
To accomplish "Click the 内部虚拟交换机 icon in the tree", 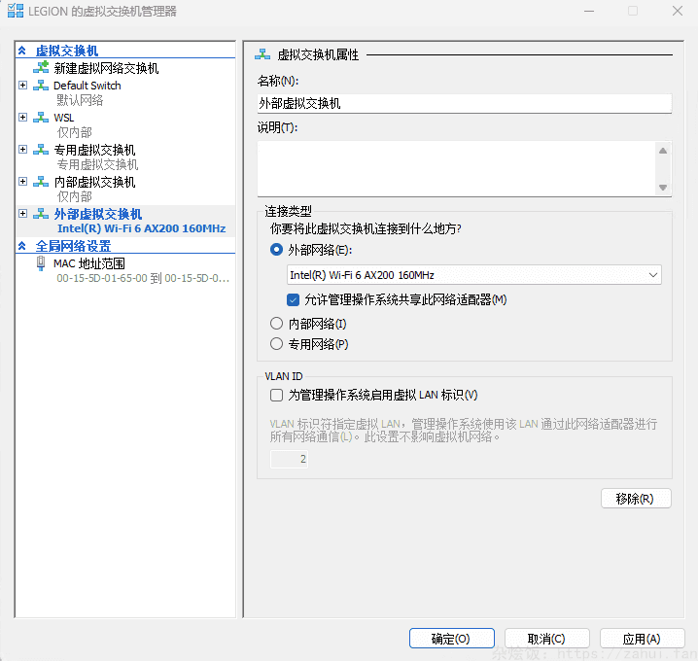I will (41, 182).
